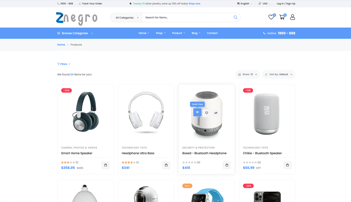Expand the Filters panel
This screenshot has width=351, height=202.
64,64
